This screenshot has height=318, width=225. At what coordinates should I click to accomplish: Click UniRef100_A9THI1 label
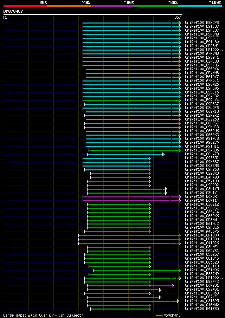pos(202,147)
